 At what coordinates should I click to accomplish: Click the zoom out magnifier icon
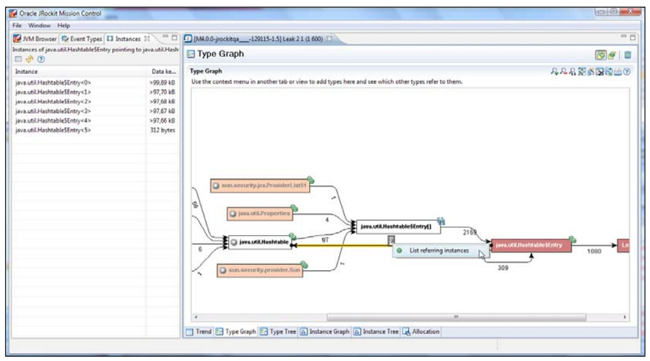563,71
